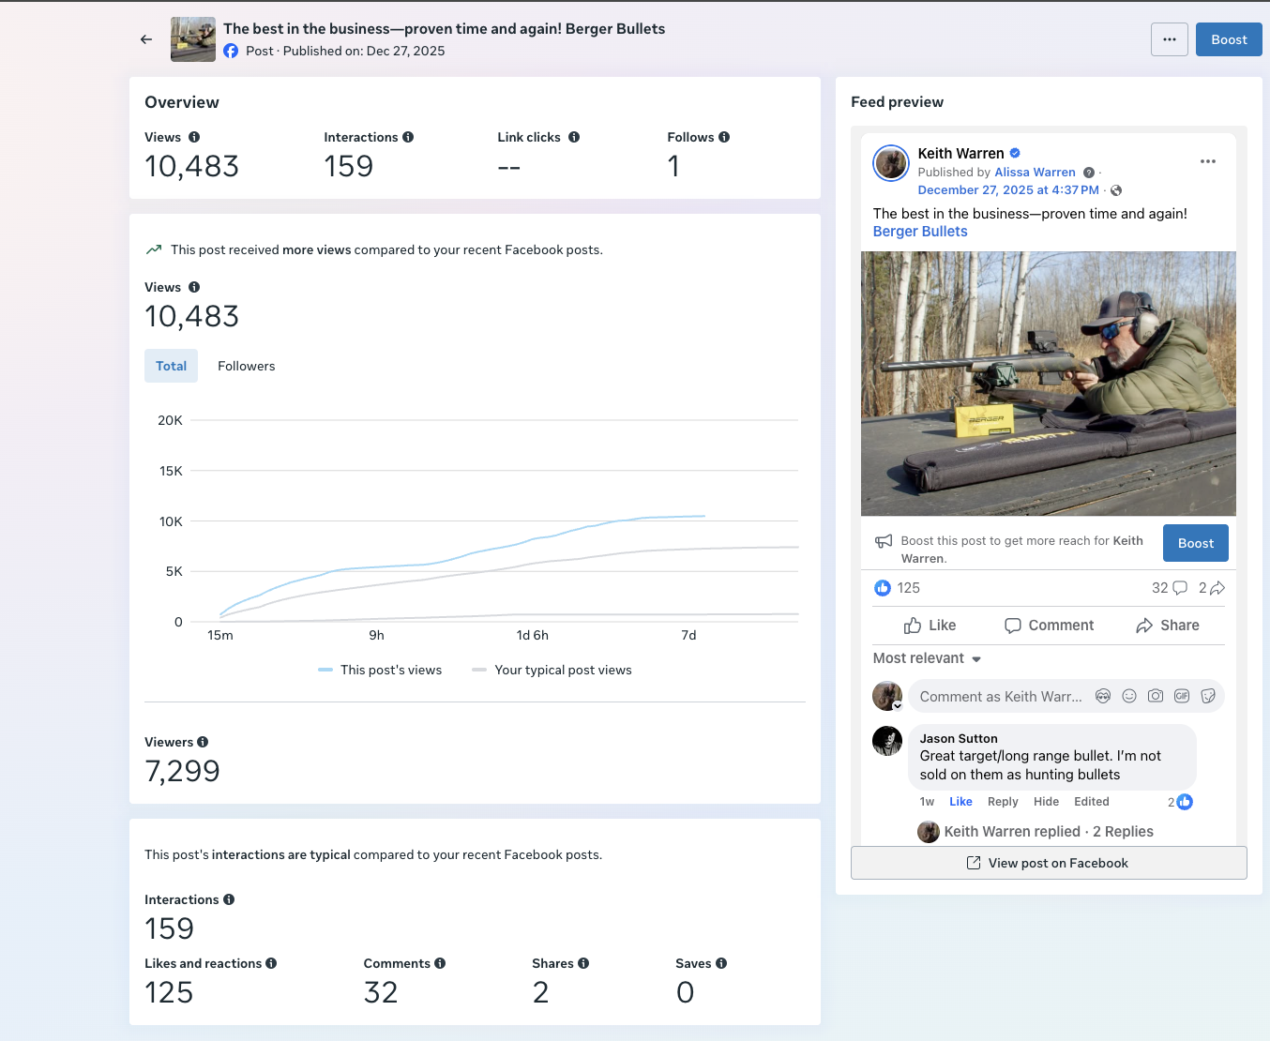Click the Link clicks info icon
This screenshot has width=1270, height=1041.
click(574, 137)
